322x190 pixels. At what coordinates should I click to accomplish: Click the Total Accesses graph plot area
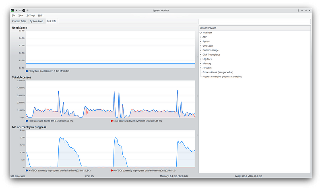pos(110,99)
